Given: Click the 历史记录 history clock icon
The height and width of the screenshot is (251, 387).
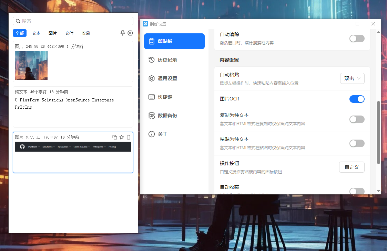Looking at the screenshot, I should 152,60.
